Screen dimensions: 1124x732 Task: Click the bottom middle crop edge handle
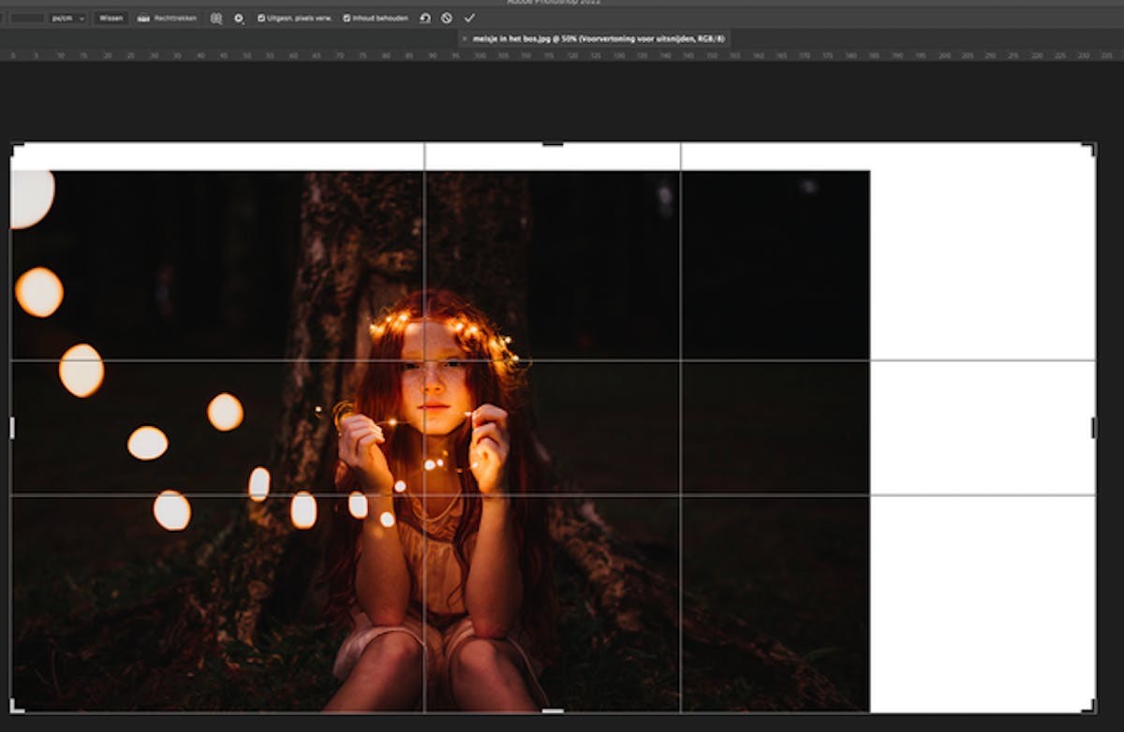pos(553,710)
